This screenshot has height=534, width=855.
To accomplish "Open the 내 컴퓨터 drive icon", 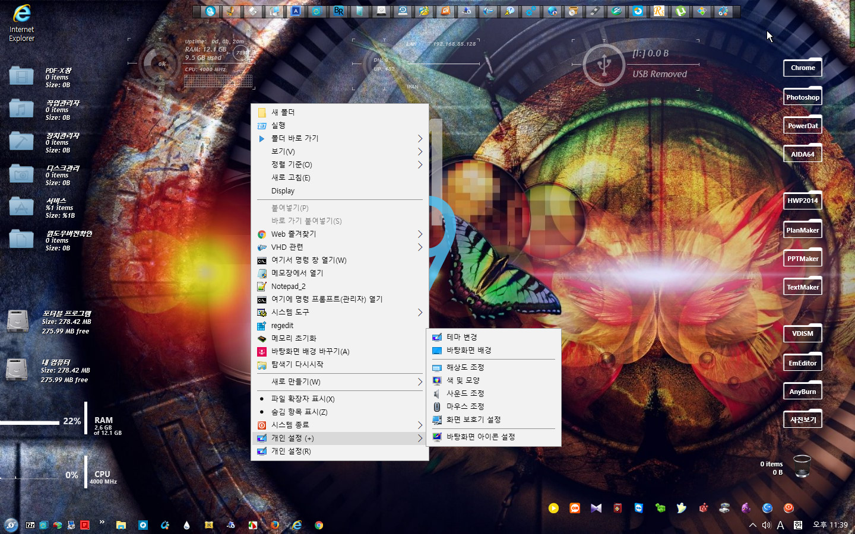I will (17, 370).
